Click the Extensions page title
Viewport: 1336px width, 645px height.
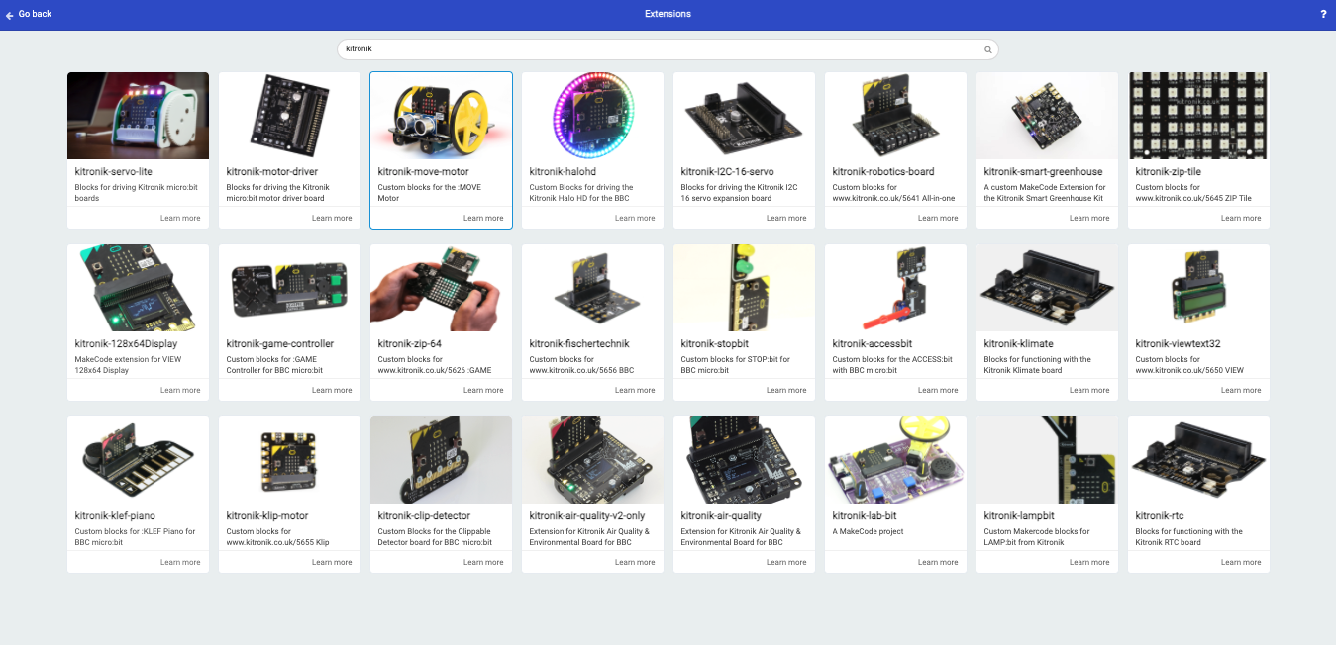(x=668, y=14)
